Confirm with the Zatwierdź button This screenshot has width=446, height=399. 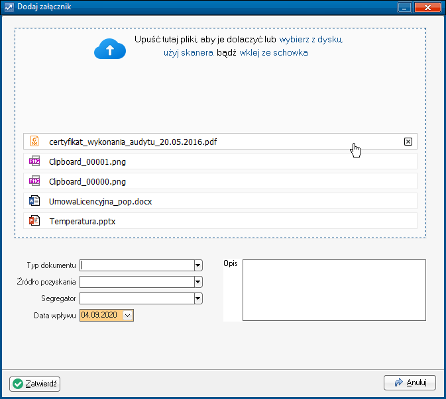pyautogui.click(x=34, y=384)
